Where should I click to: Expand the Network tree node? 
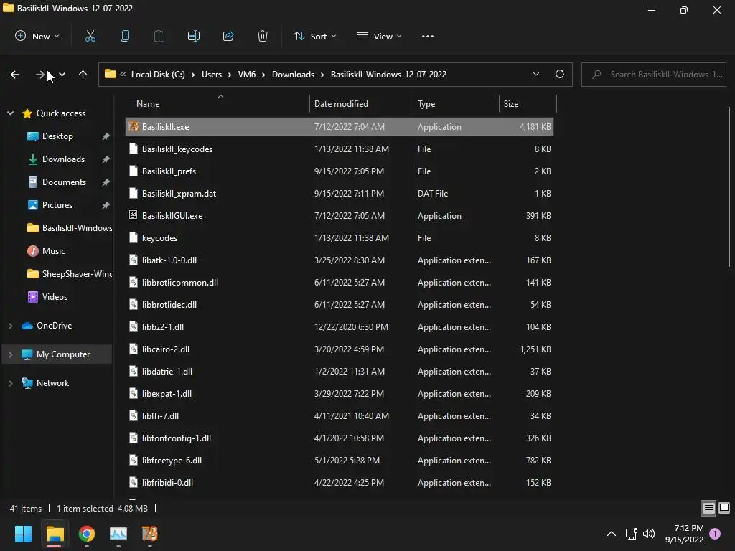point(10,383)
